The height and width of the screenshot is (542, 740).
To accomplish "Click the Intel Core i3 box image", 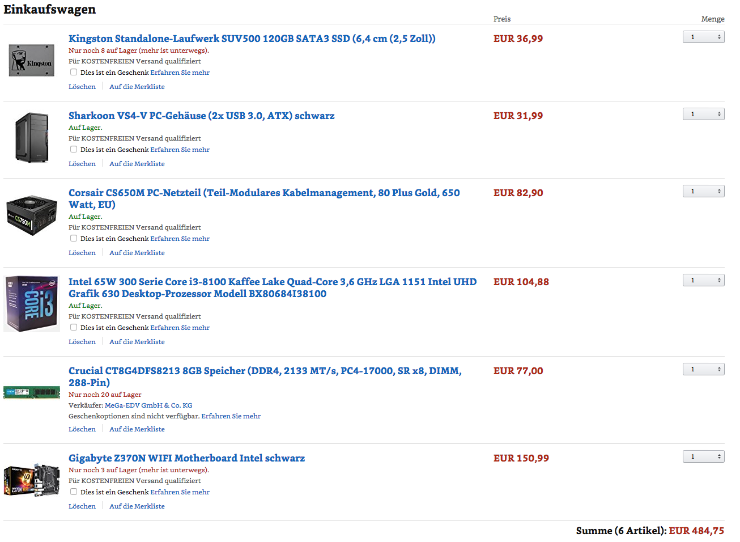I will (x=32, y=304).
